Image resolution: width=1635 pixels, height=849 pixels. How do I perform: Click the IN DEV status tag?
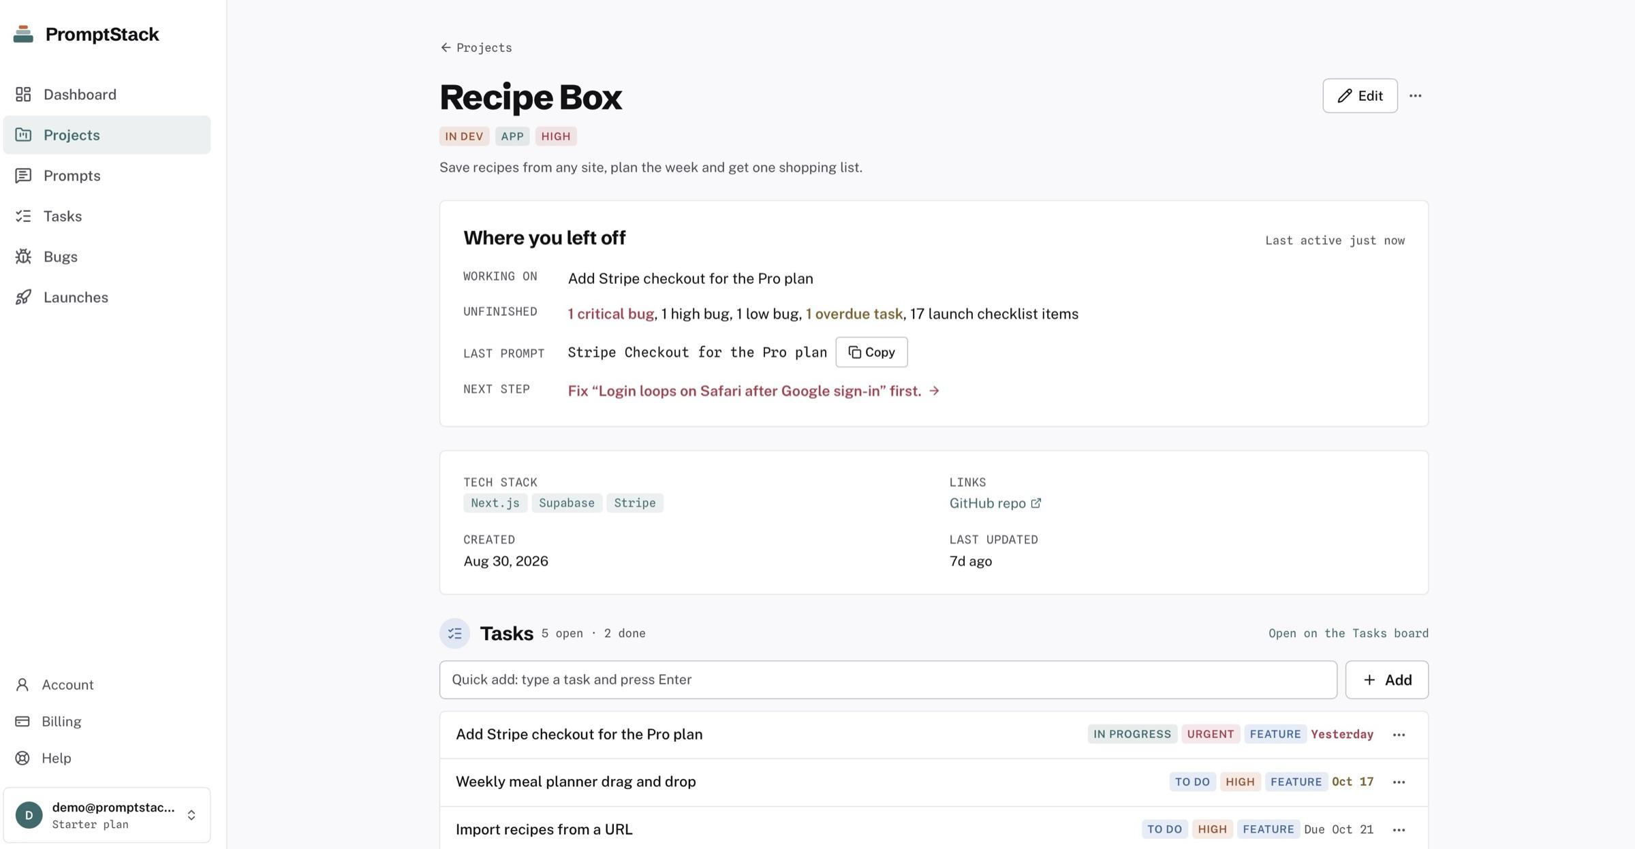464,136
